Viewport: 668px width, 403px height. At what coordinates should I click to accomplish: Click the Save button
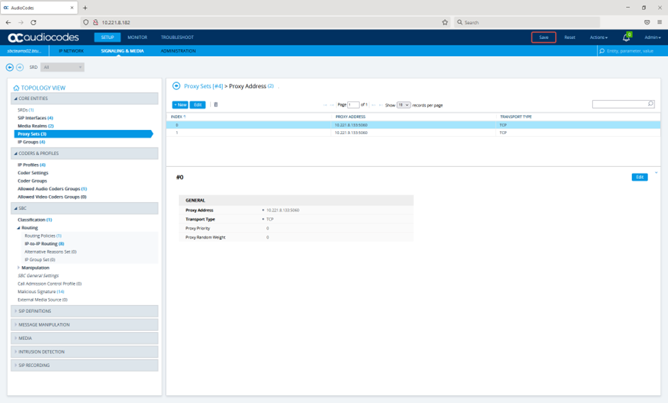544,38
